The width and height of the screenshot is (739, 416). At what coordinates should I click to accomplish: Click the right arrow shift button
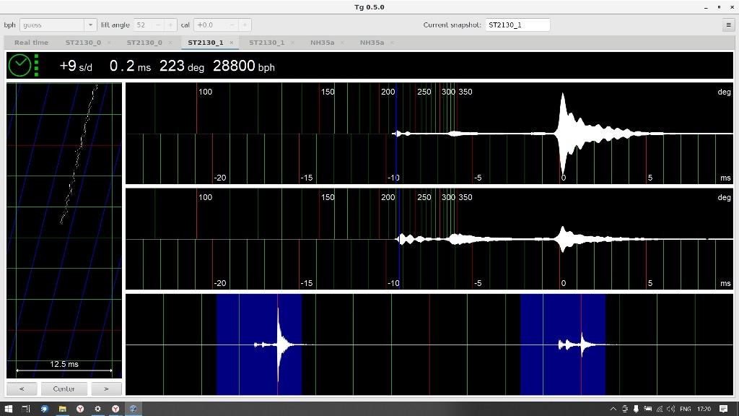point(106,389)
